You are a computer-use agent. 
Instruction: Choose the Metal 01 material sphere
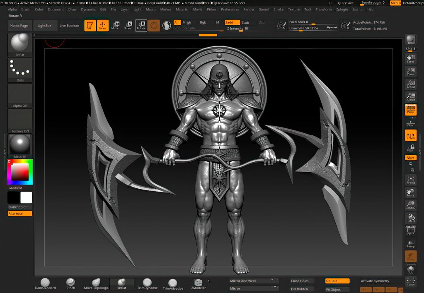tap(20, 146)
